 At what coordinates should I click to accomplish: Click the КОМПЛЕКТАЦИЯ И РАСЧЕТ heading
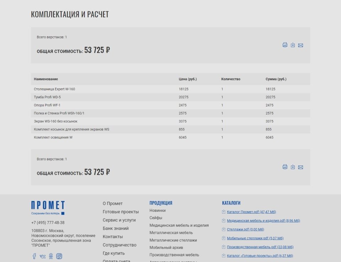[70, 14]
